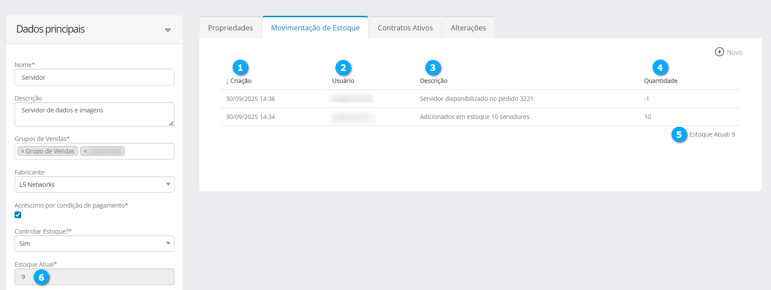The height and width of the screenshot is (290, 771).
Task: Remove the Grupo de Vendas tag
Action: pyautogui.click(x=23, y=151)
